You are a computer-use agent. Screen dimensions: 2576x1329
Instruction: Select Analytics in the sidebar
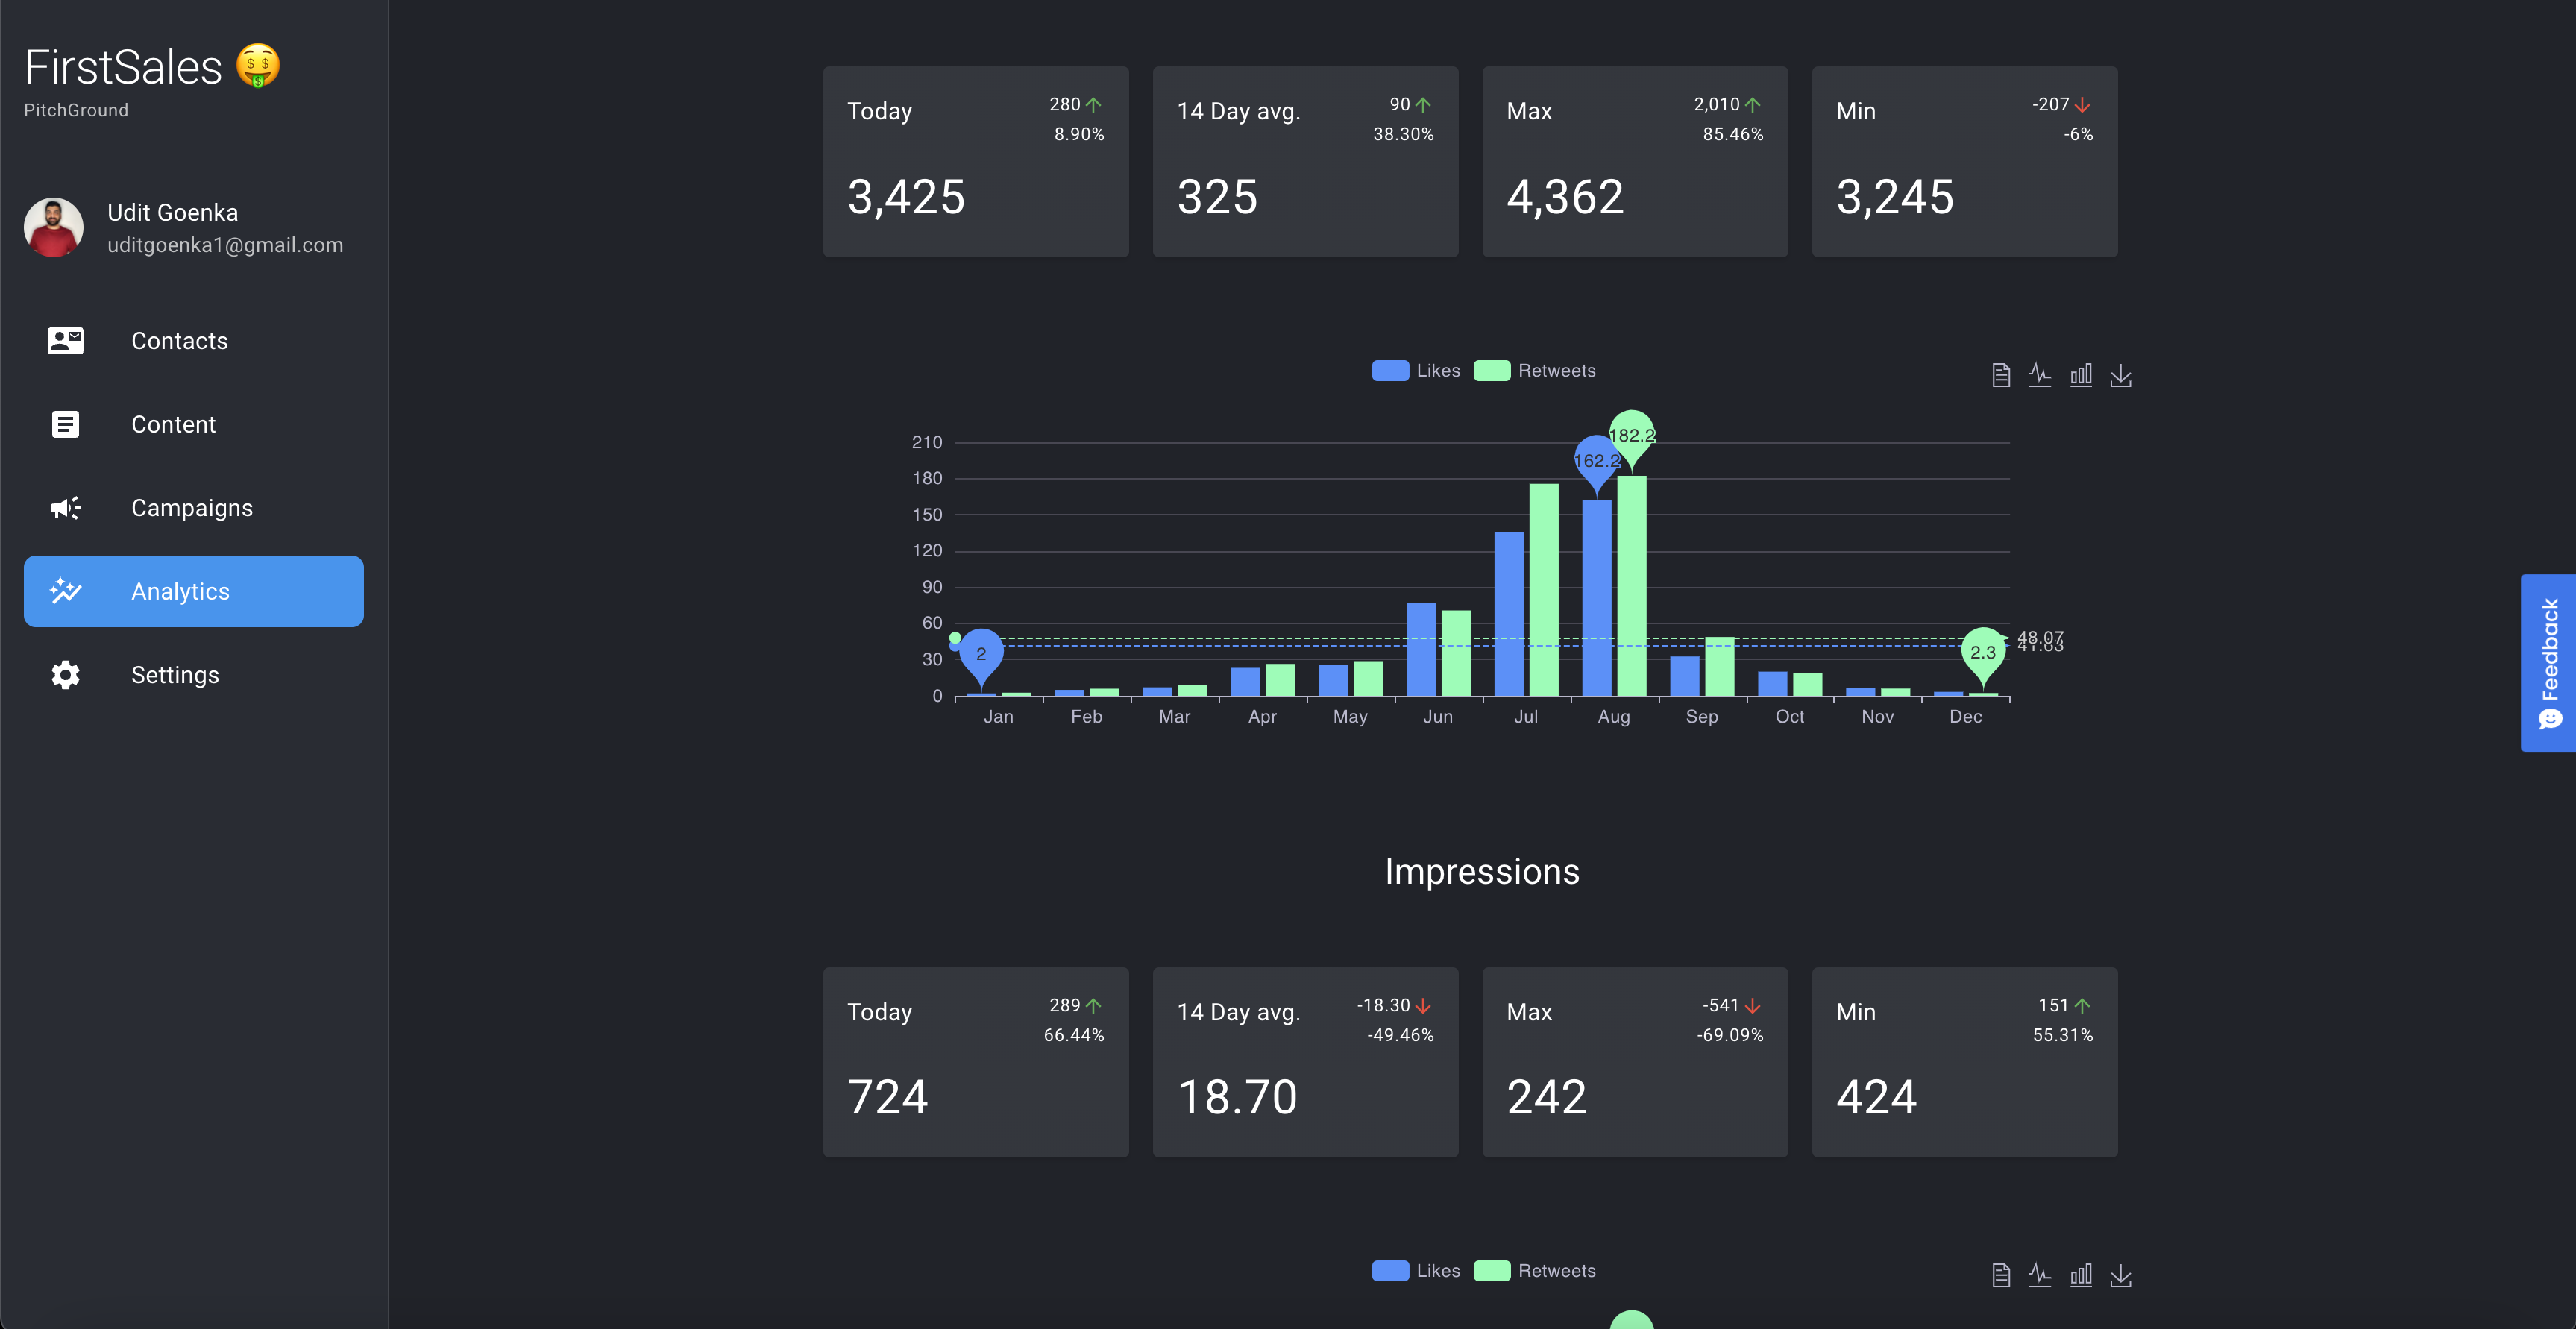[x=180, y=591]
